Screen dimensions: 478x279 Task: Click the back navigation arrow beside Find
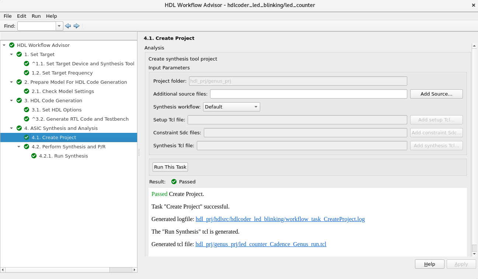[x=68, y=26]
